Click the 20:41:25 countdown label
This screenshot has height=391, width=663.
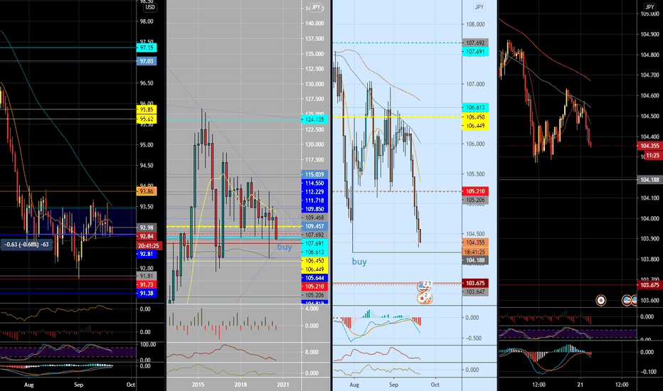149,245
